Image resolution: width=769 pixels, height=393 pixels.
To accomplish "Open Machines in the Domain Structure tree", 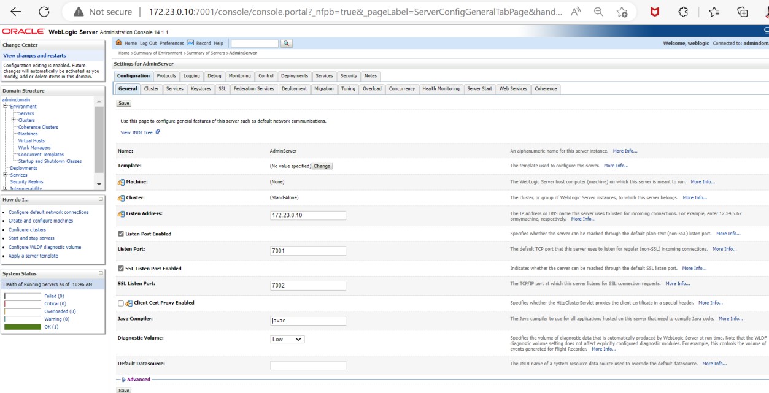I will pyautogui.click(x=28, y=134).
